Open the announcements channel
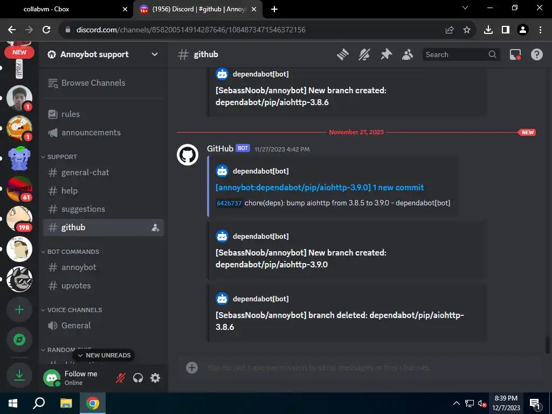This screenshot has height=414, width=552. click(x=103, y=133)
